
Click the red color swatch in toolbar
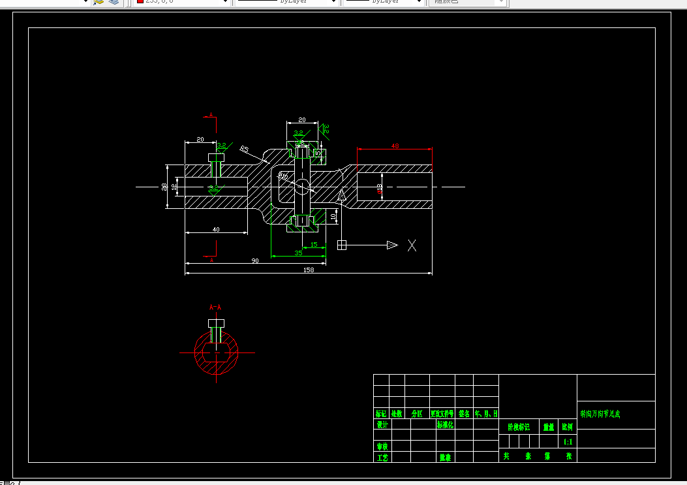[140, 1]
